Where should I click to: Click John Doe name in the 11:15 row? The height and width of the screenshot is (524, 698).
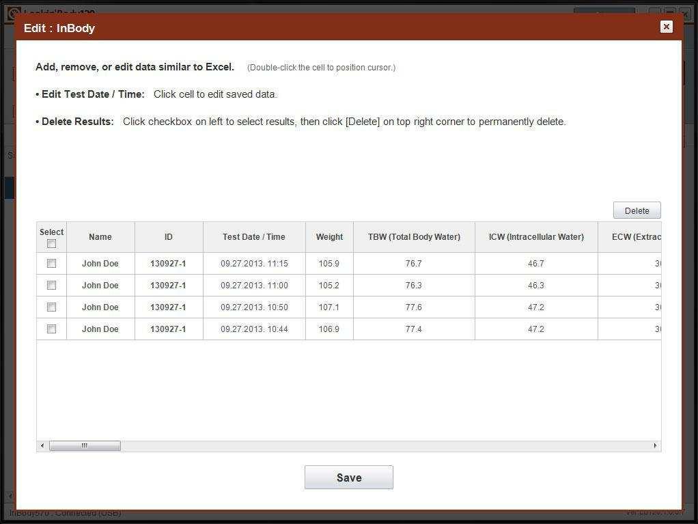tap(100, 264)
